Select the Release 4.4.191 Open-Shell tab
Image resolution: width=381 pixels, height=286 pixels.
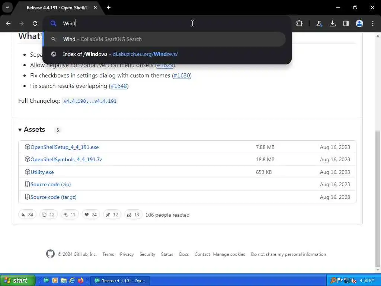coord(57,8)
